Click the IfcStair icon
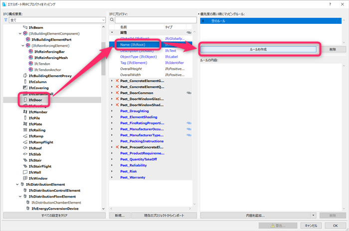The width and height of the screenshot is (349, 231). [25, 160]
